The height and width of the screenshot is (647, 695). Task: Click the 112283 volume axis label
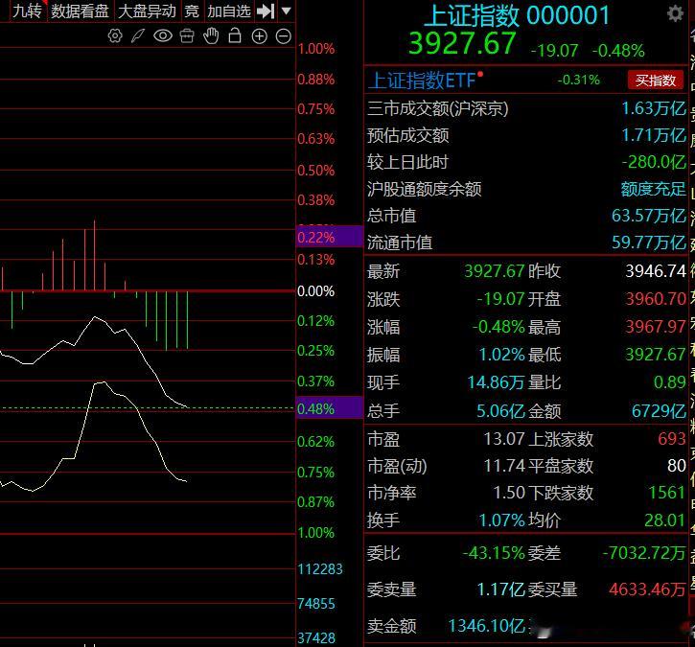point(319,569)
